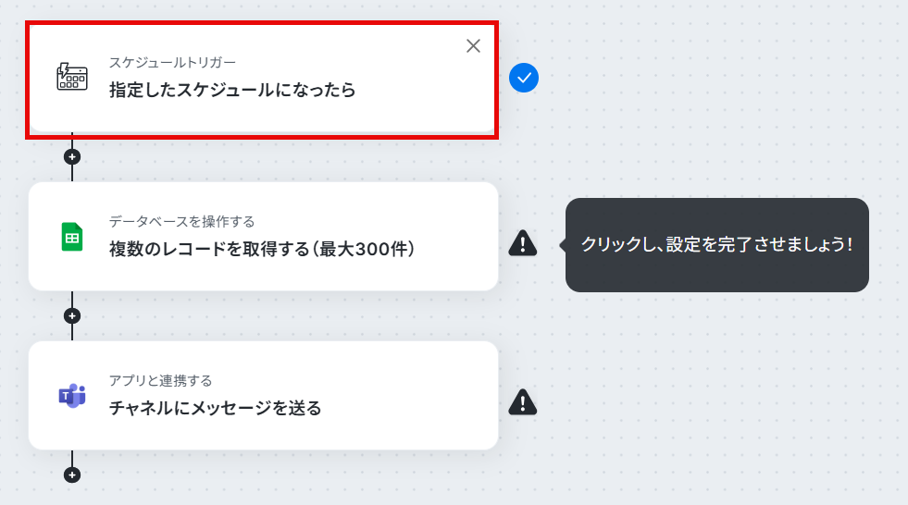Click warning triangle beside チャネルにメッセージを送る
Image resolution: width=908 pixels, height=505 pixels.
coord(522,402)
